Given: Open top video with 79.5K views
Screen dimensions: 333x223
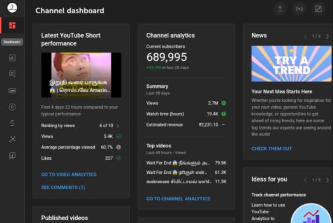Looking at the screenshot, I should pyautogui.click(x=186, y=163).
